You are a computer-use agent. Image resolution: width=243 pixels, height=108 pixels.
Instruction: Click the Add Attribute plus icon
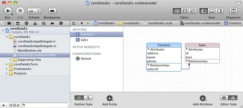[202, 98]
